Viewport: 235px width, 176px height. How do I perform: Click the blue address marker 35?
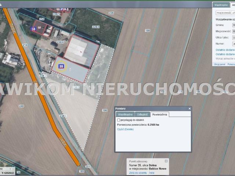click(x=61, y=66)
